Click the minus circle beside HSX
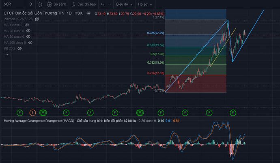 (x=88, y=13)
